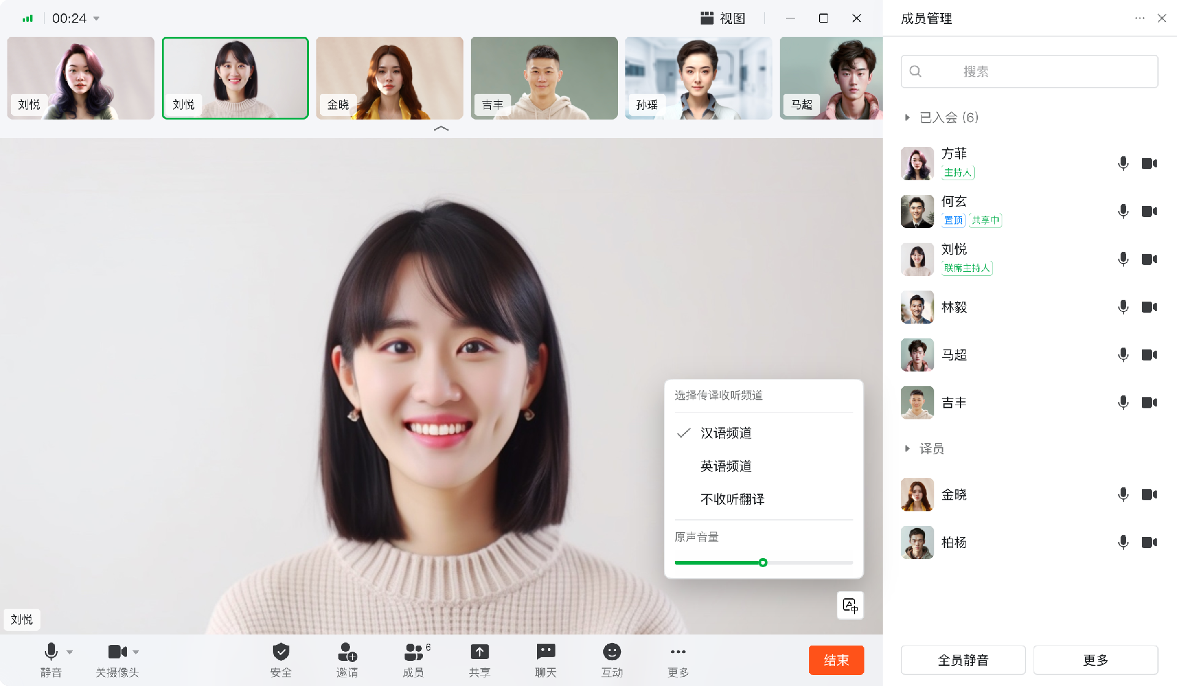
Task: Open the 更多 toolbar menu
Action: (x=678, y=652)
